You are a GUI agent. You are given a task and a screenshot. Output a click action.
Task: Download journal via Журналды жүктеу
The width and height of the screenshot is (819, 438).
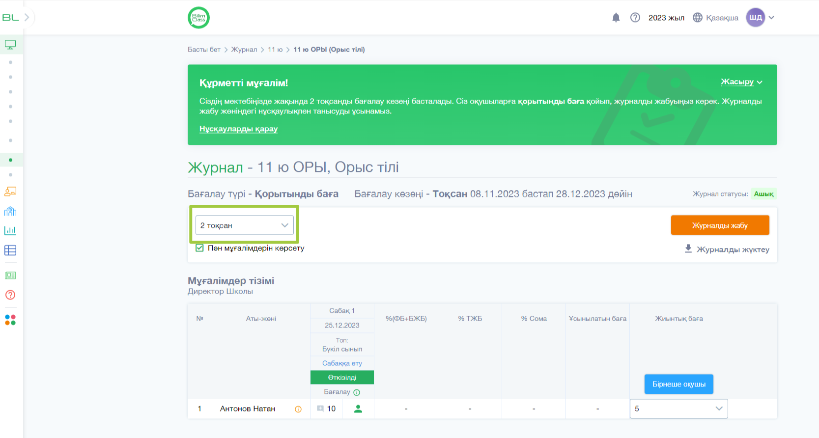(x=727, y=249)
